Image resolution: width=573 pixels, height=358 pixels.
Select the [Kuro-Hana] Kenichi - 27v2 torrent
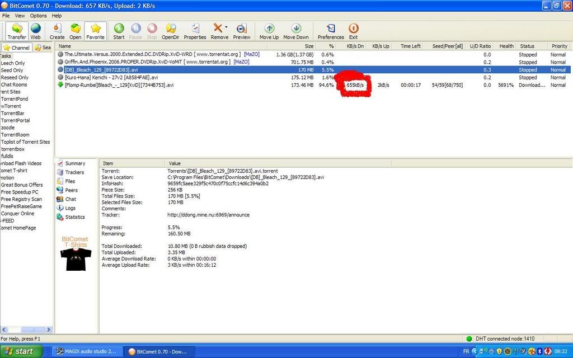[x=313, y=77]
